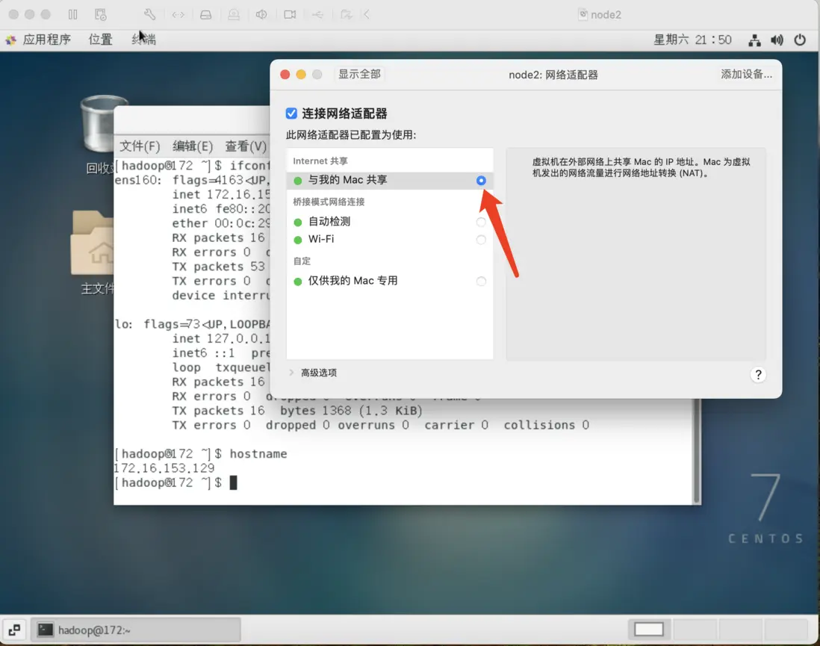Image resolution: width=820 pixels, height=646 pixels.
Task: Click the USB icon in the VM toolbar
Action: (318, 15)
